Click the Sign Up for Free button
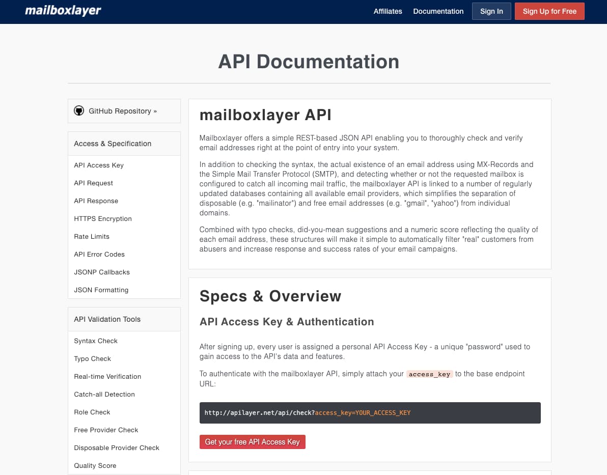Viewport: 607px width, 475px height. pyautogui.click(x=549, y=11)
